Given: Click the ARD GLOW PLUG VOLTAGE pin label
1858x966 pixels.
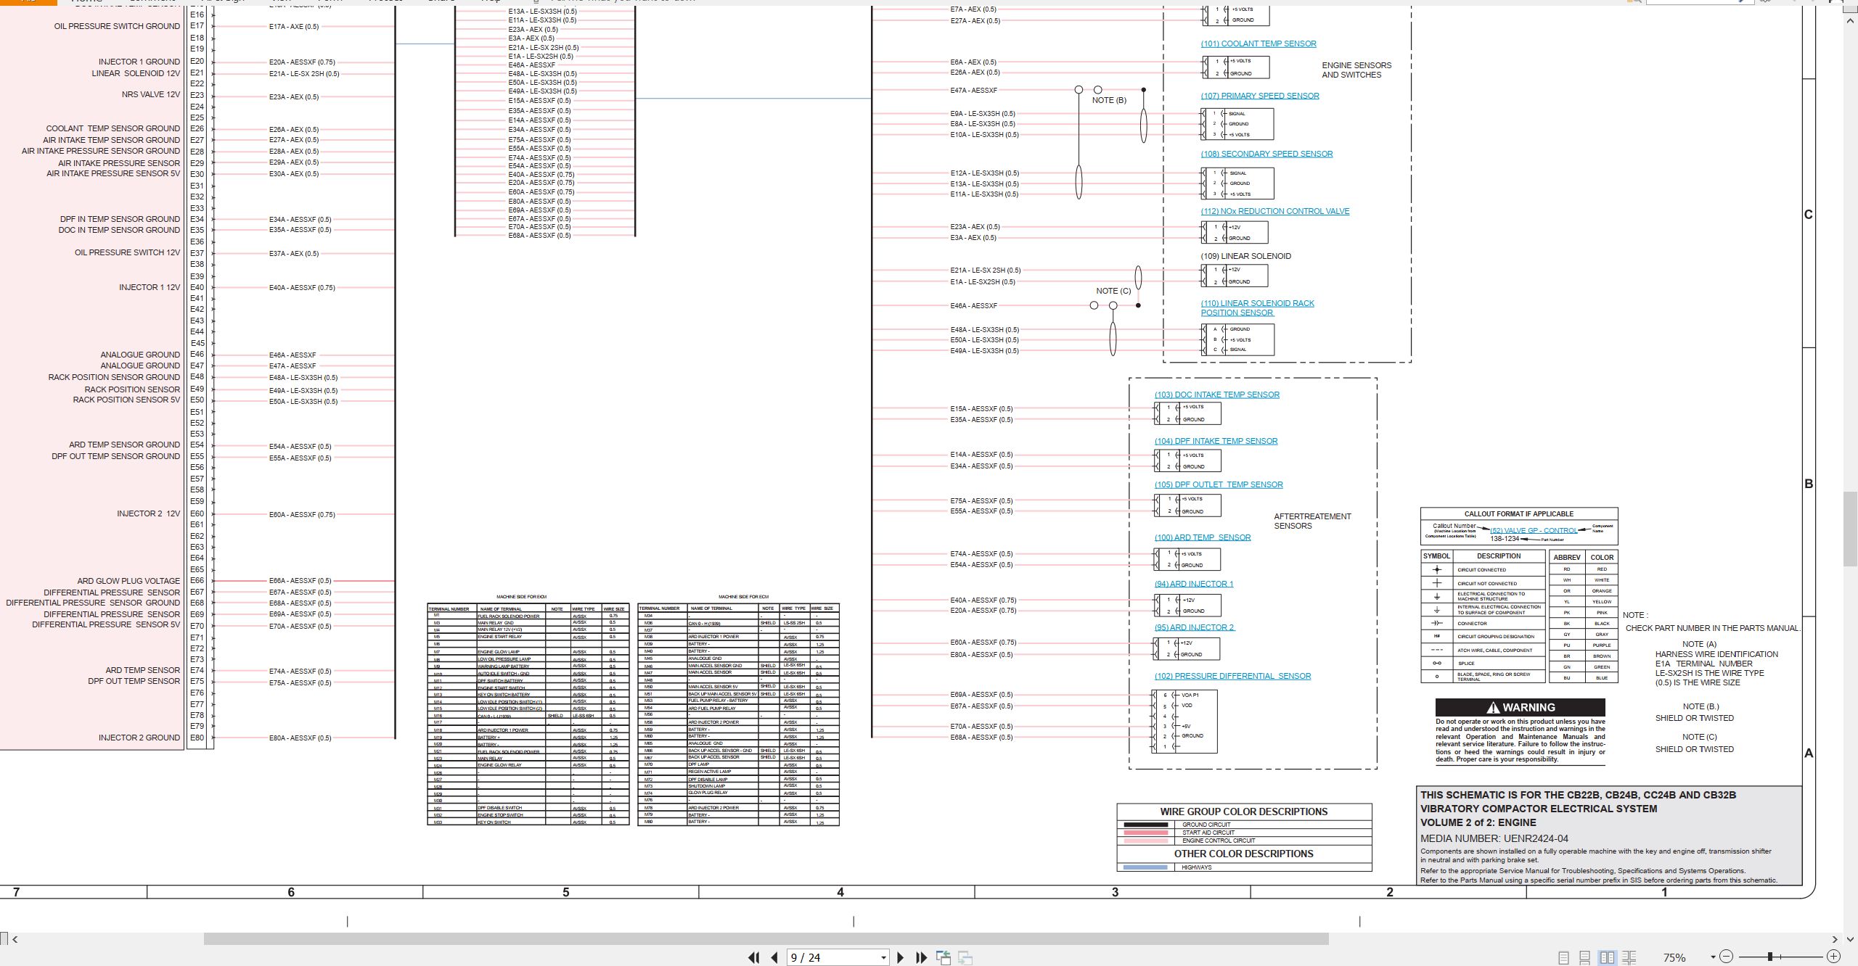Looking at the screenshot, I should (x=128, y=581).
